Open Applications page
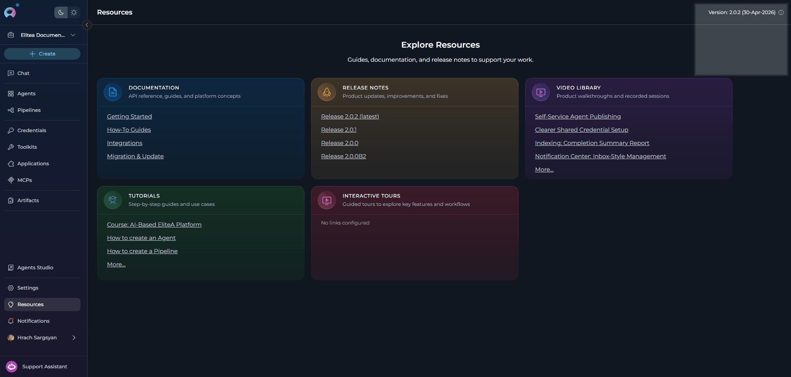The width and height of the screenshot is (791, 377). coord(33,164)
